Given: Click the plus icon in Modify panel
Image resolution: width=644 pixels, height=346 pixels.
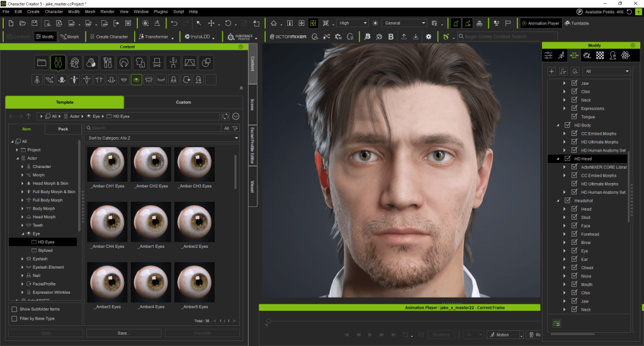Looking at the screenshot, I should 551,72.
